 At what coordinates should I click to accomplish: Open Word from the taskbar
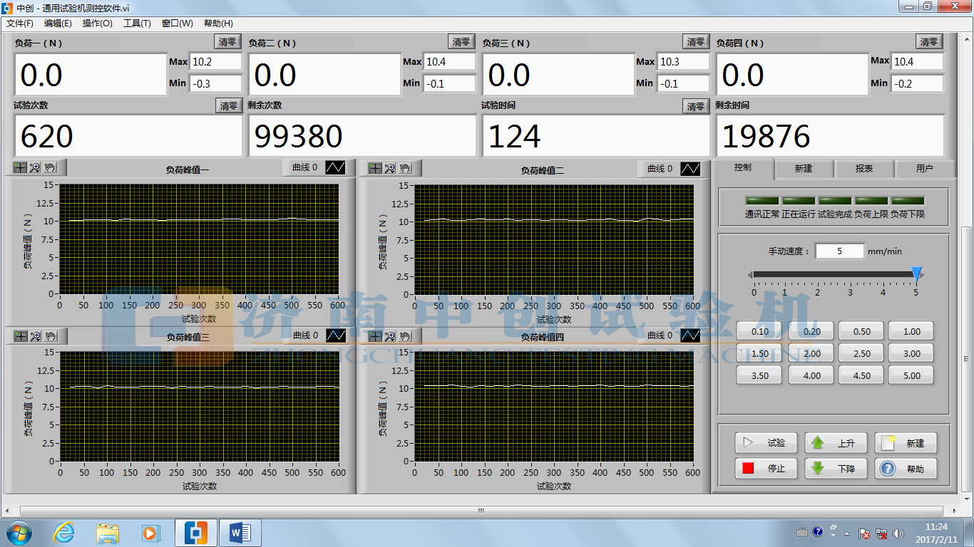pos(240,532)
